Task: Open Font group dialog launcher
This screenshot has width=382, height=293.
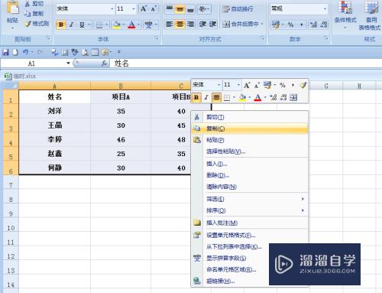Action: point(157,38)
